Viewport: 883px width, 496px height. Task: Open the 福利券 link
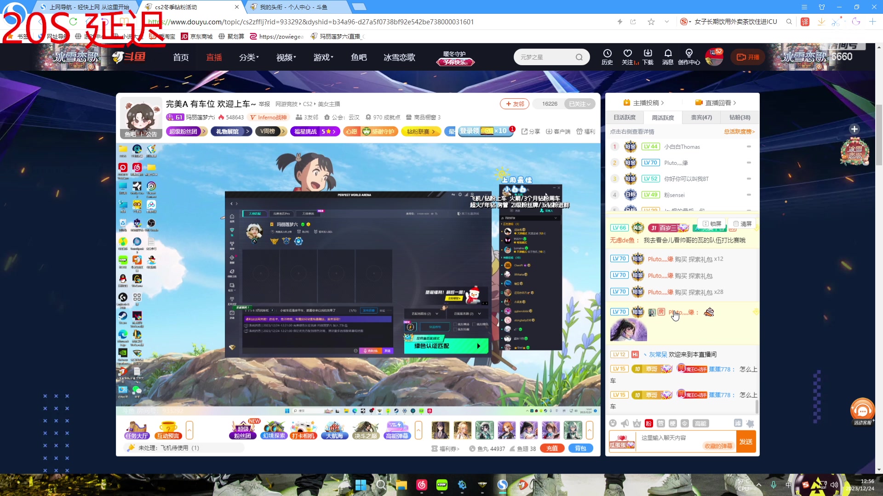[446, 449]
